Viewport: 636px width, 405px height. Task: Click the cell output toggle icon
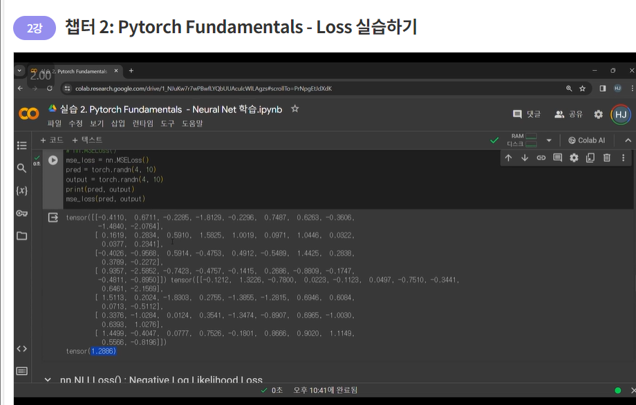click(53, 218)
